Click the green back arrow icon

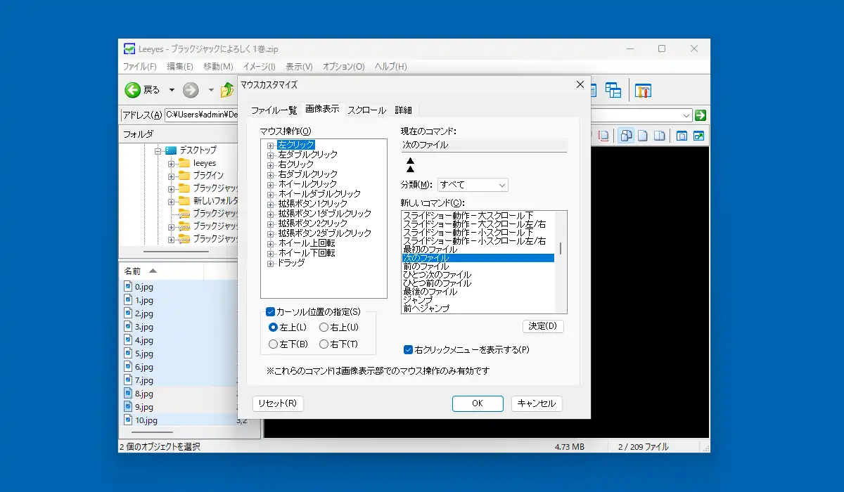133,90
